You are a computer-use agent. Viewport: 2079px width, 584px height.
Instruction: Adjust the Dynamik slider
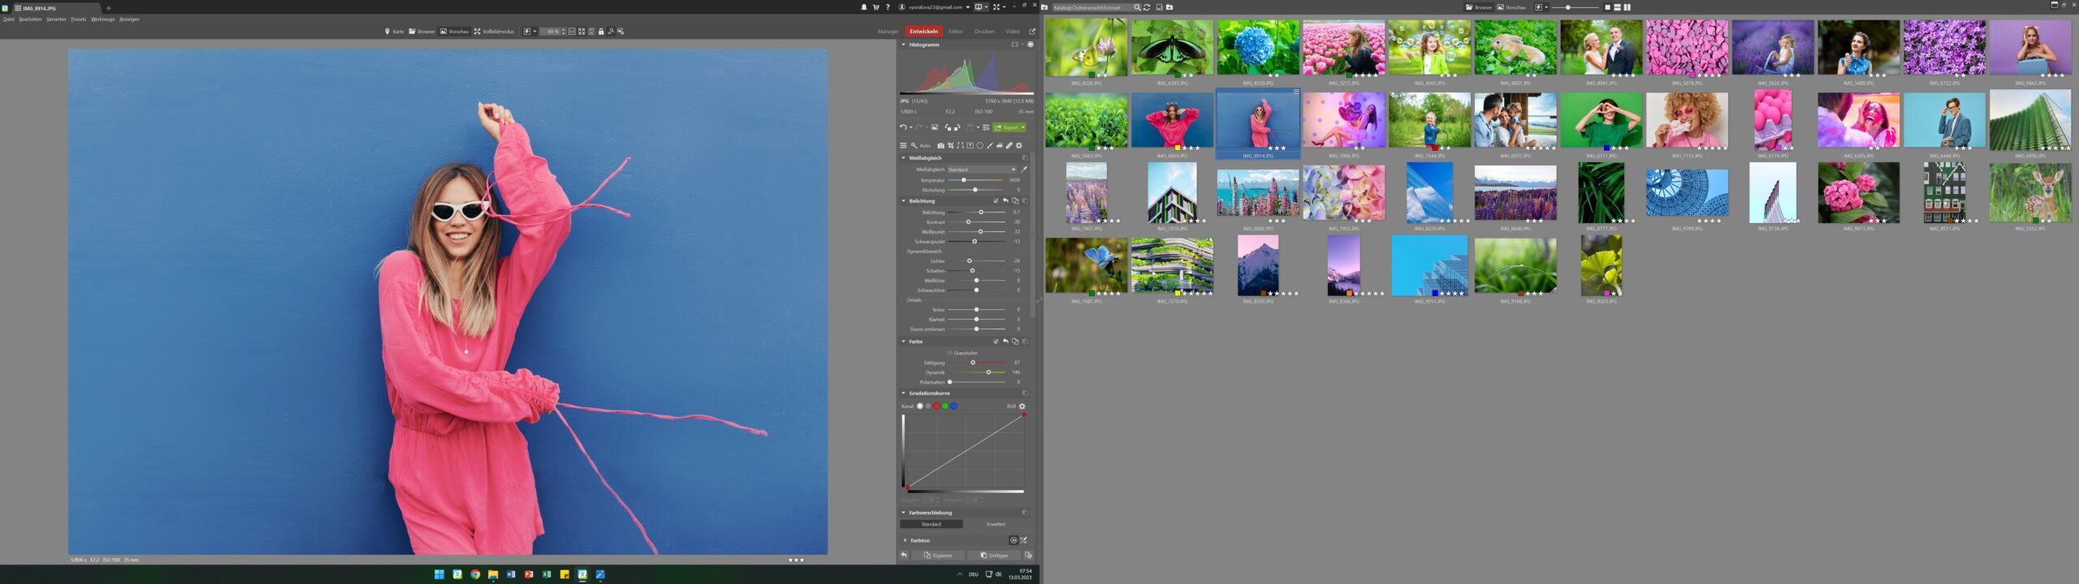[x=977, y=372]
